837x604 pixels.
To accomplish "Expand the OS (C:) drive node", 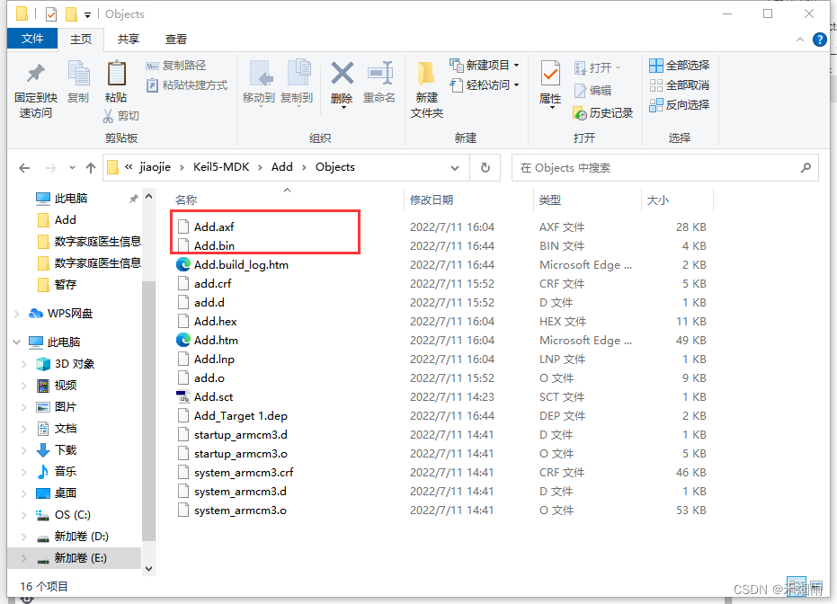I will click(x=24, y=515).
